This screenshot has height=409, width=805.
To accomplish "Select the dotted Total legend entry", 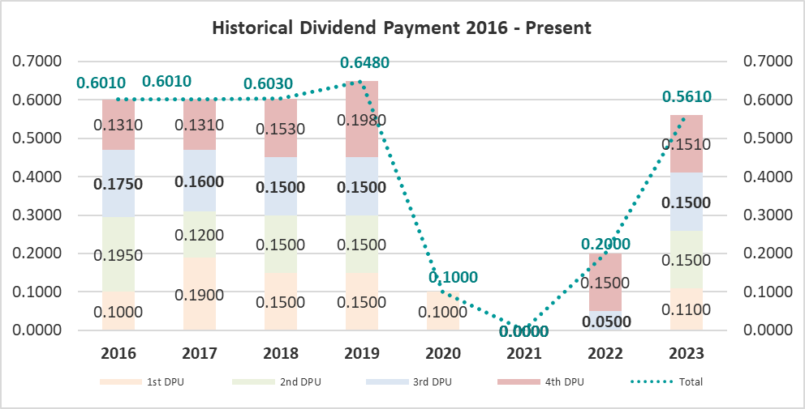I will [651, 381].
